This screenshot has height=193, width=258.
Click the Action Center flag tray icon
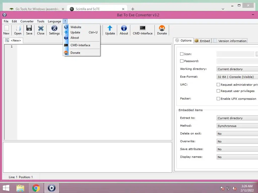tap(222, 188)
